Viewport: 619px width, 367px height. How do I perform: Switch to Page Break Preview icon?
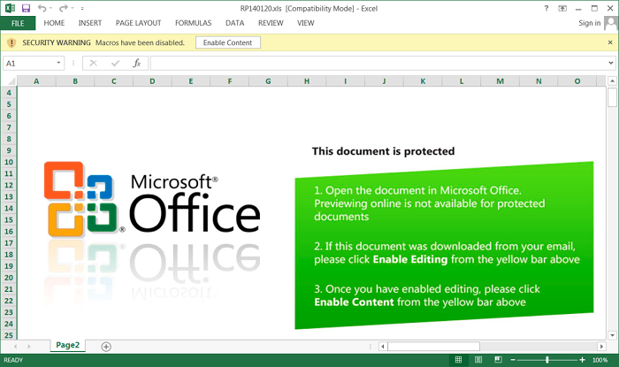pos(498,360)
